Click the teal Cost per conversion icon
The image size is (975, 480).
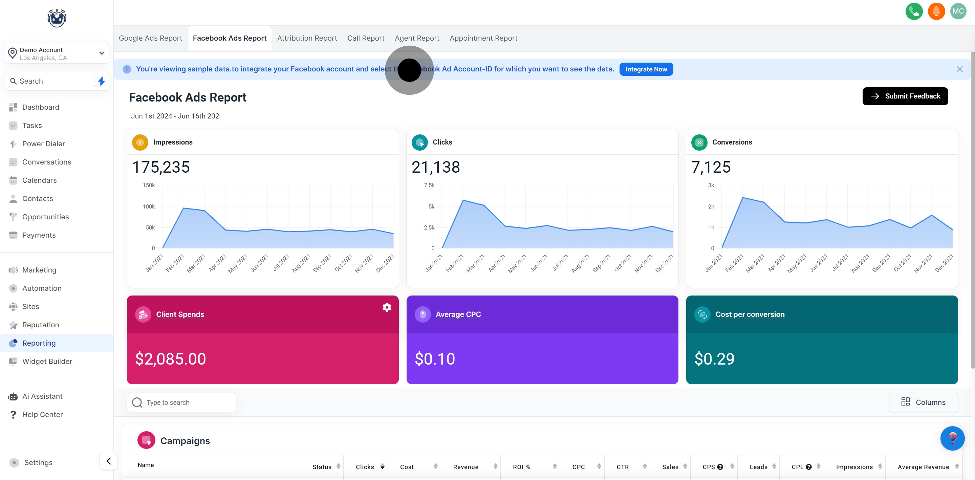703,314
